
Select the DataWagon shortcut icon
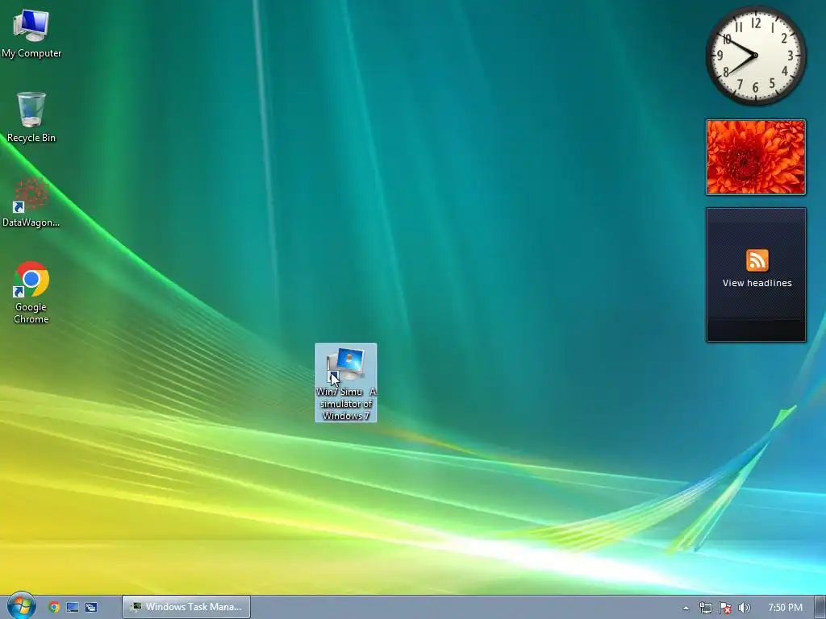click(x=31, y=202)
